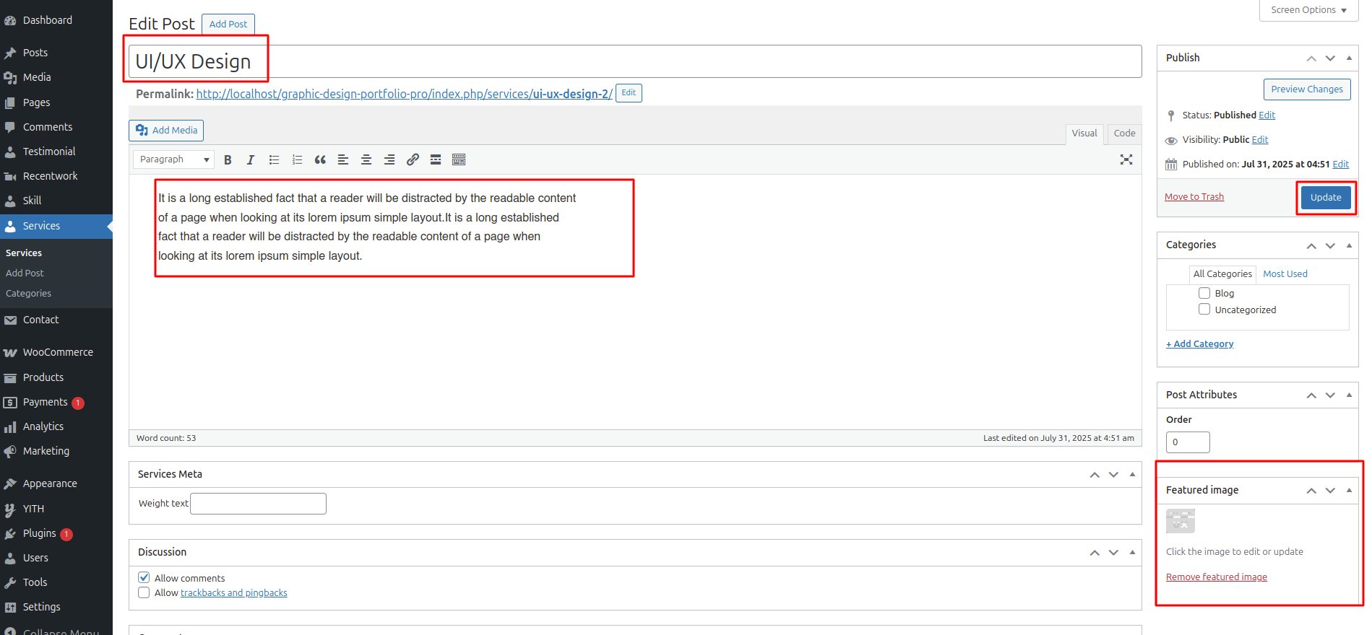Viewport: 1372px width, 635px height.
Task: Enter distraction-free fullscreen editor mode
Action: coord(1126,159)
